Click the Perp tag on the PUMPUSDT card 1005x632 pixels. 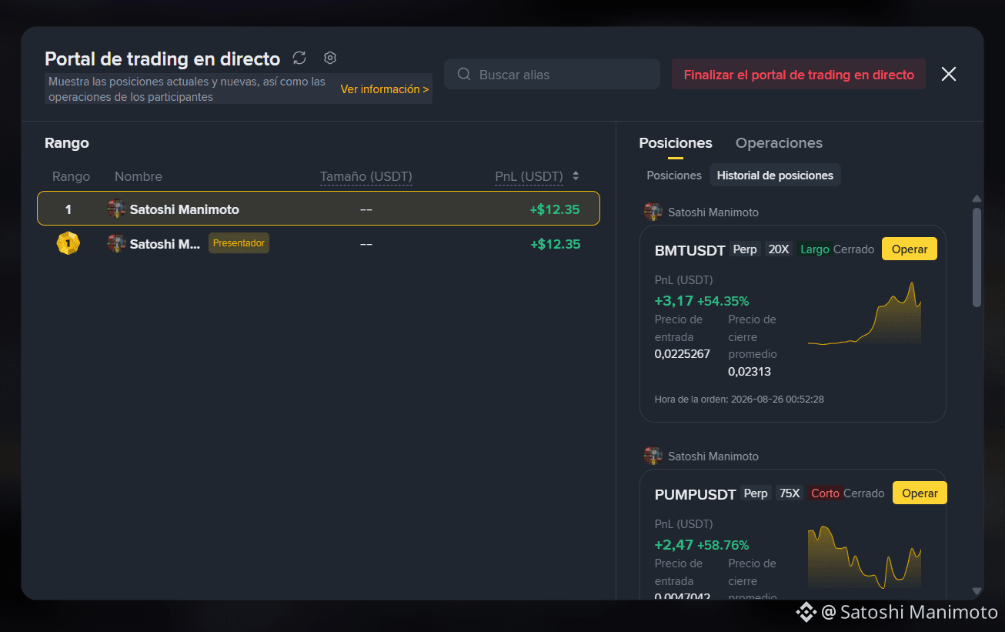(756, 493)
